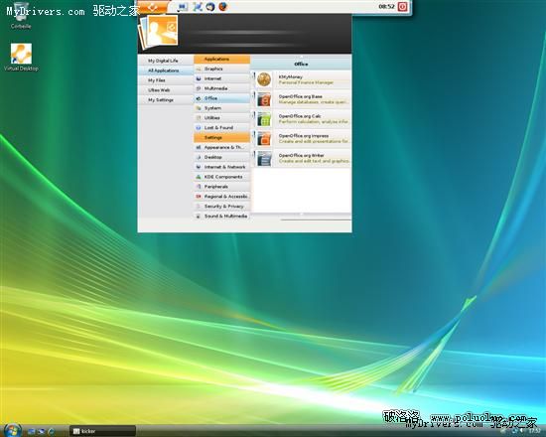
Task: Open the Graphics category
Action: (x=221, y=69)
